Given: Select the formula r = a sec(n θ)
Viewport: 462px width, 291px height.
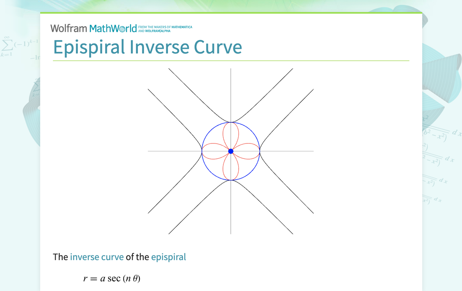Looking at the screenshot, I should coord(112,277).
